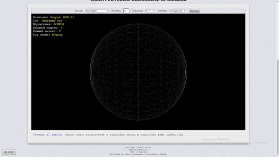Viewport: 279px width, 157px height.
Task: Click the Маркировка: ВСЕРОД text
Action: pos(48,24)
